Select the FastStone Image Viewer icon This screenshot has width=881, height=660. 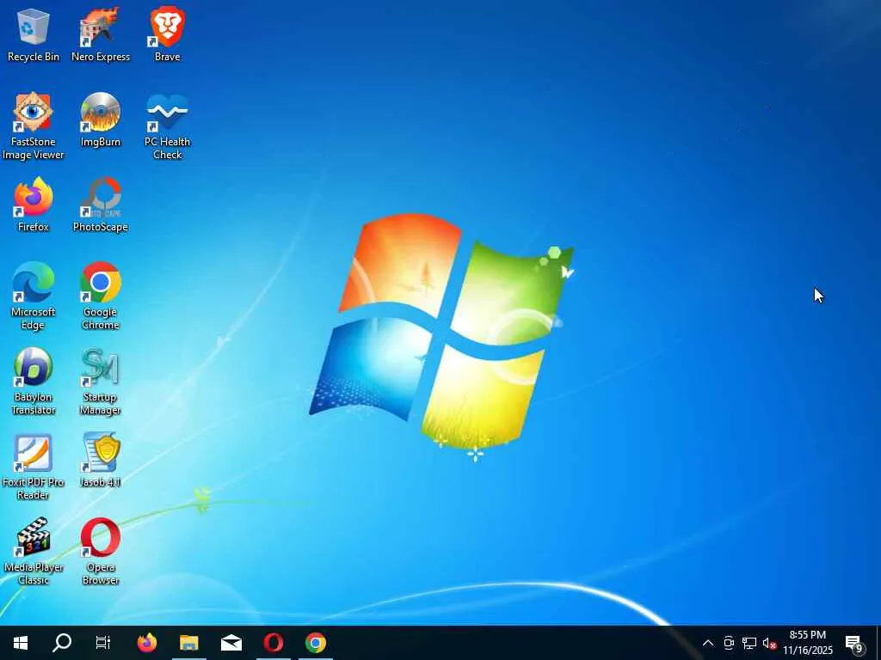(x=34, y=125)
